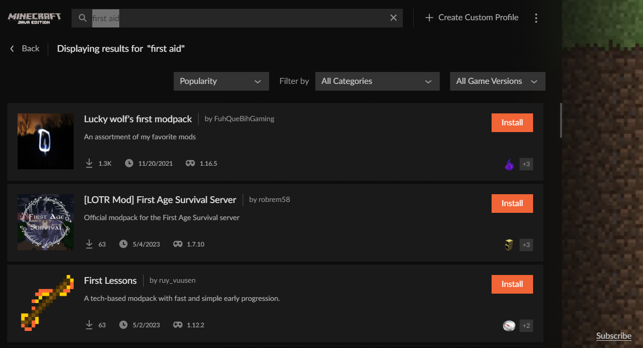
Task: Install the First Lessons modpack
Action: [x=512, y=284]
